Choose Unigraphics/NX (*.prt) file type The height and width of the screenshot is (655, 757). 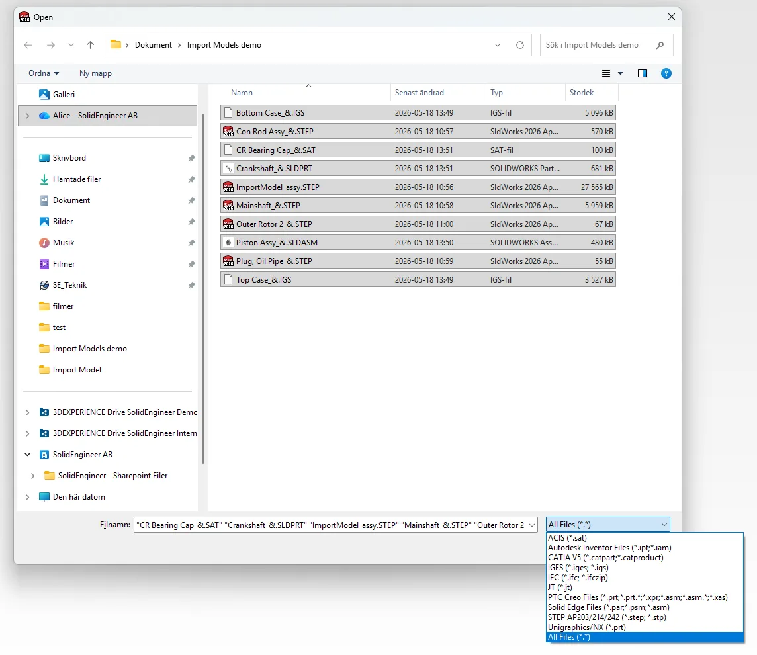pyautogui.click(x=645, y=627)
